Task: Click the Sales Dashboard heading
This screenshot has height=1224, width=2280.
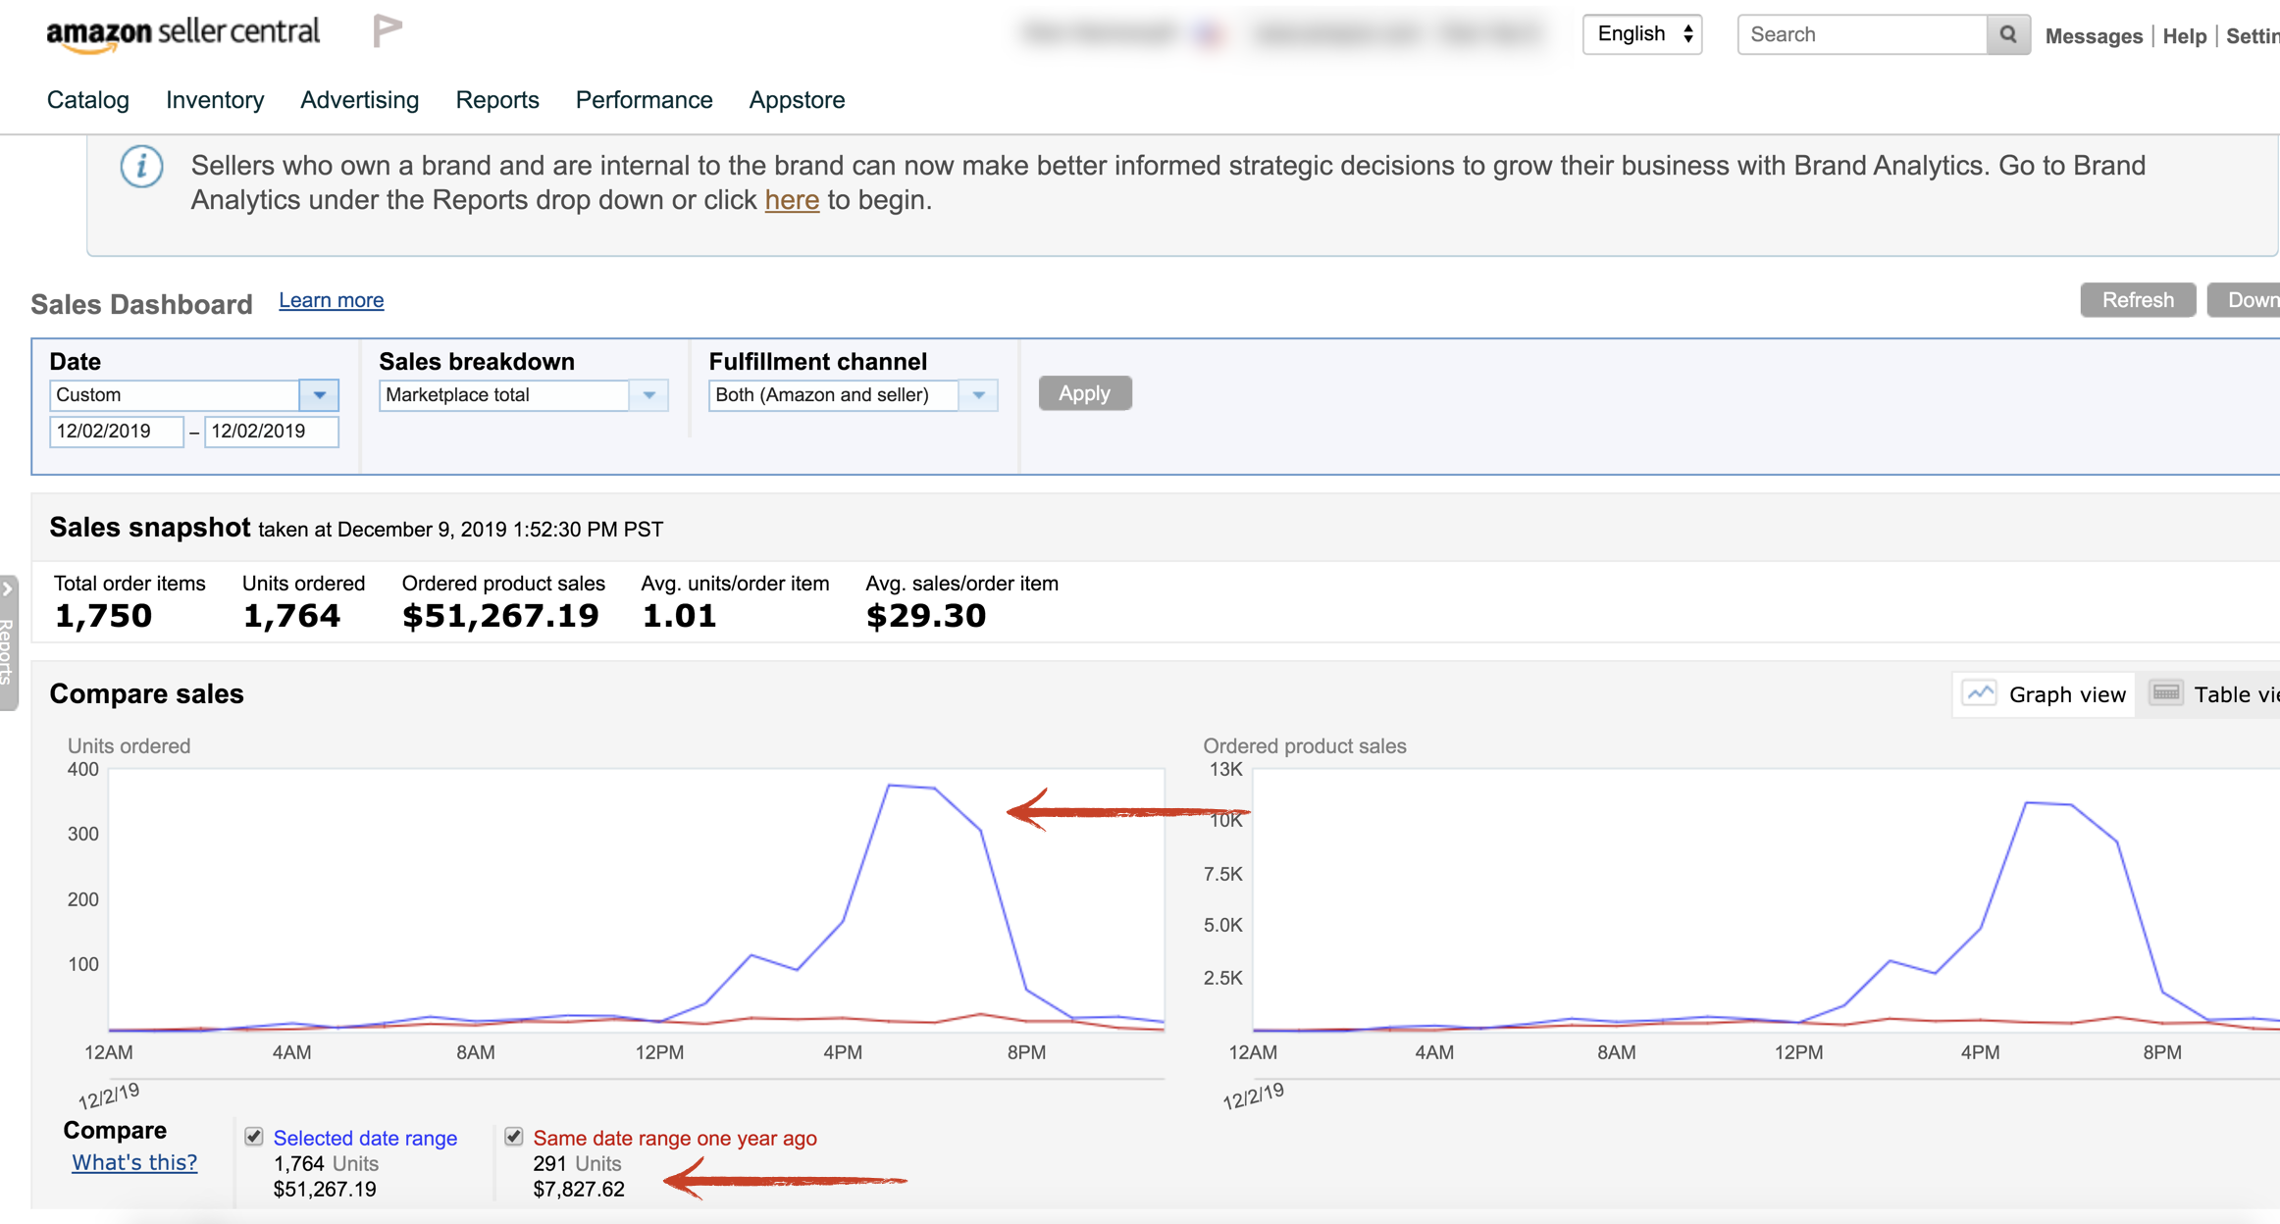Action: click(x=141, y=304)
